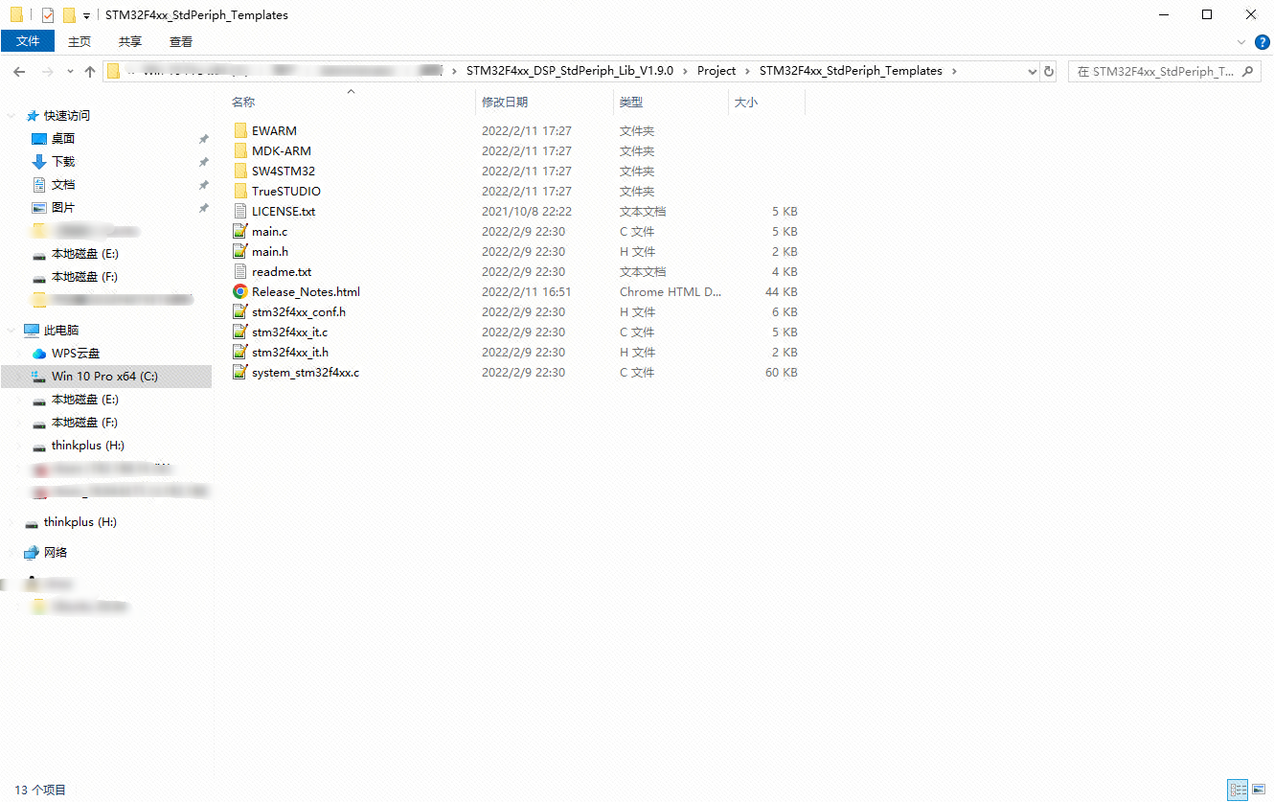Click the Release_Notes.html Chrome file icon
Viewport: 1274px width, 802px height.
(240, 292)
